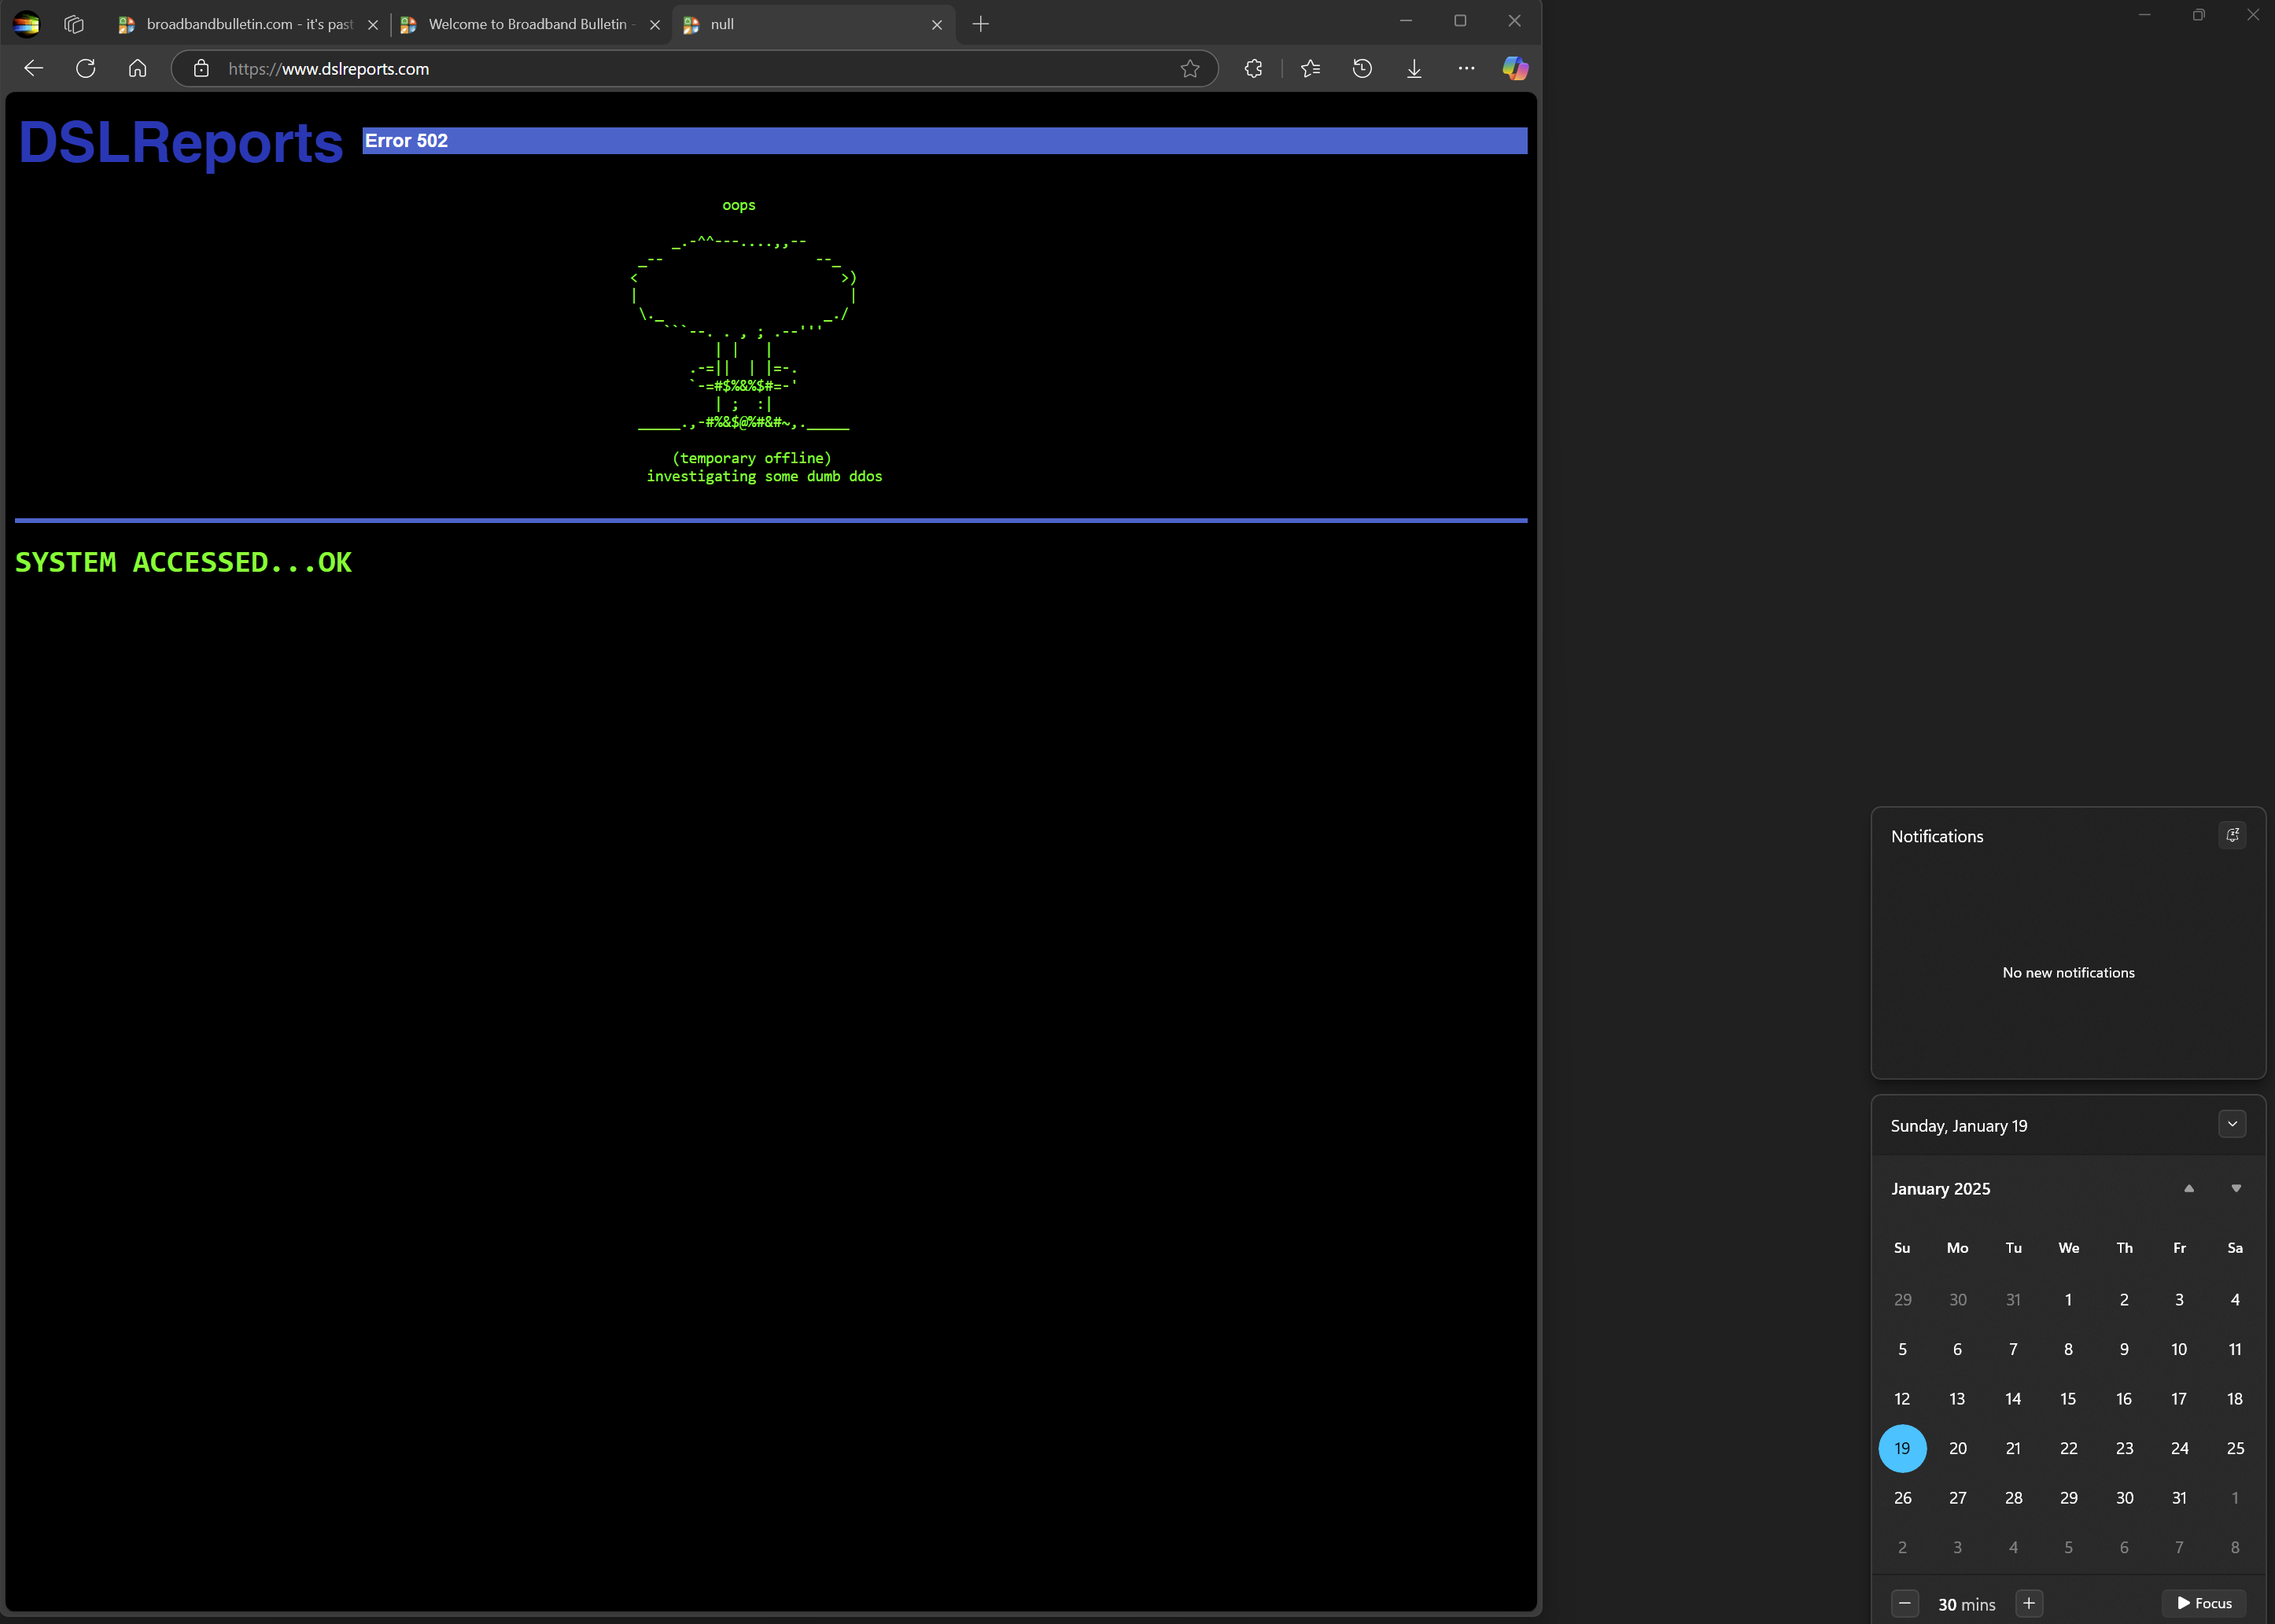This screenshot has height=1624, width=2275.
Task: Close the broadbandbulletin.com tab
Action: [x=373, y=25]
